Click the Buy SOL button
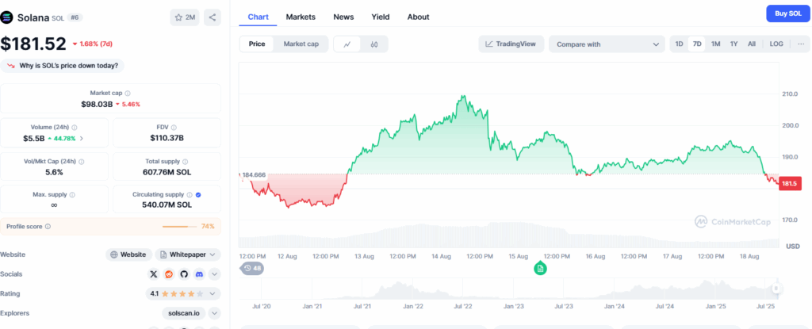Image resolution: width=812 pixels, height=329 pixels. [x=787, y=13]
